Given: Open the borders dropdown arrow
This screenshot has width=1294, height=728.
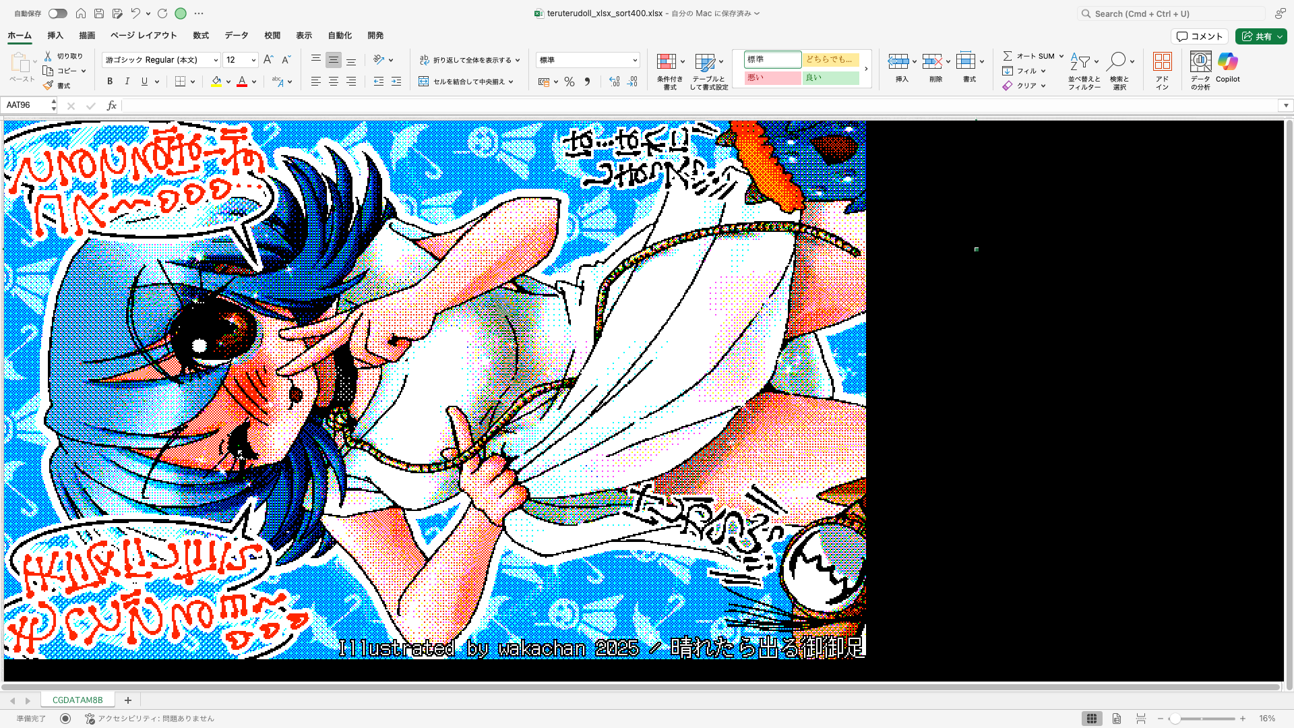Looking at the screenshot, I should (193, 82).
